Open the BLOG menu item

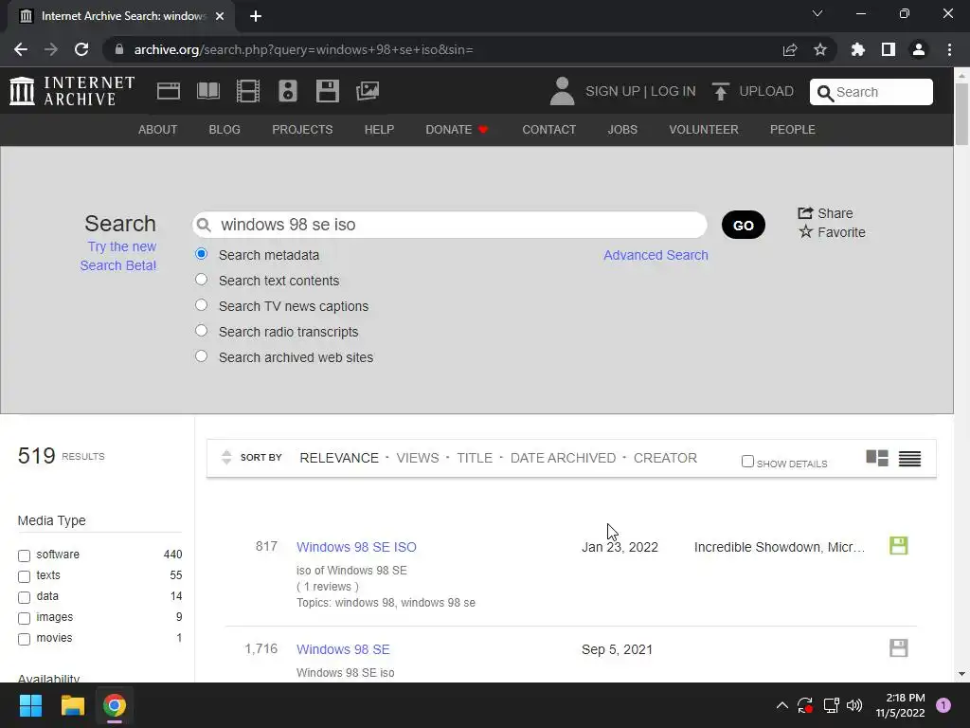click(225, 129)
